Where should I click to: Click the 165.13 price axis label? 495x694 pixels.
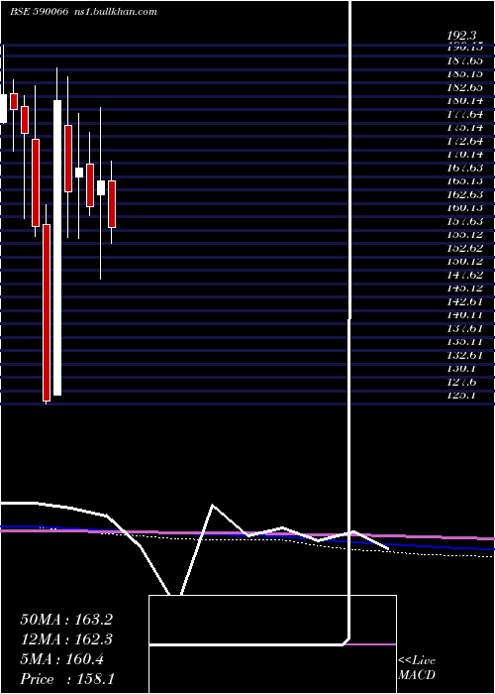coord(464,181)
